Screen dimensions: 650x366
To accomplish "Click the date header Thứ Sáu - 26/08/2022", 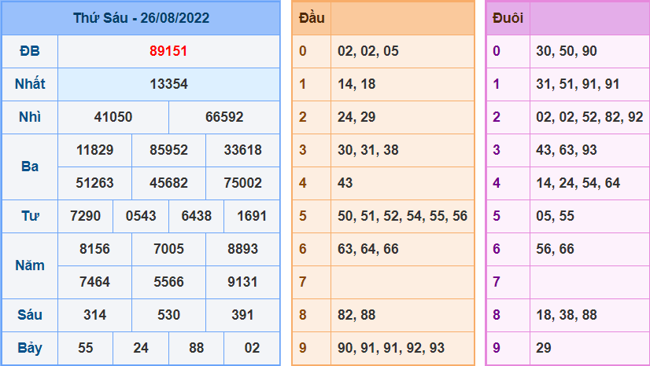I will tap(141, 18).
